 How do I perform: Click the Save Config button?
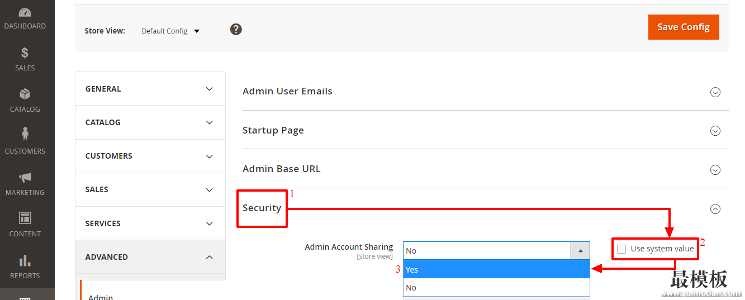[x=684, y=27]
